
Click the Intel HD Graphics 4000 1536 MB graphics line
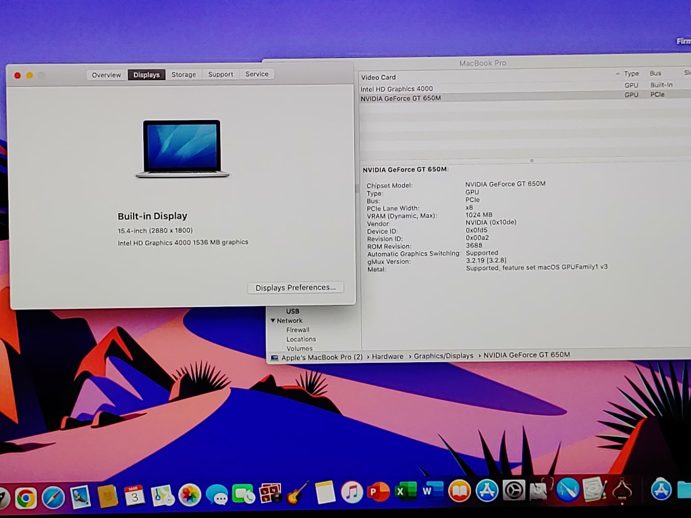pyautogui.click(x=183, y=243)
